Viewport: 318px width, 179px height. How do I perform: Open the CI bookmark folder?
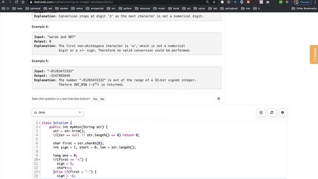pyautogui.click(x=5, y=8)
